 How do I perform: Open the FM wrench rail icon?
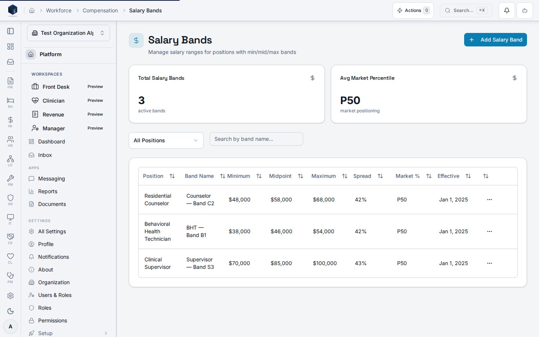[x=10, y=180]
